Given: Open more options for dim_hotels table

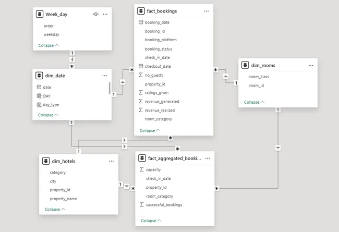Looking at the screenshot, I should (x=111, y=161).
